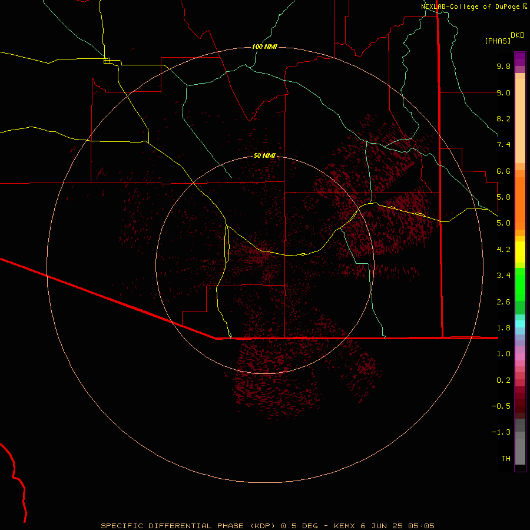The image size is (530, 530).
Task: Select the 50 NMI range ring label
Action: (264, 155)
